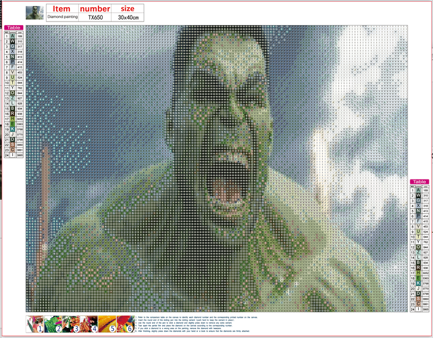Image resolution: width=433 pixels, height=338 pixels.
Task: Pick the black 'W' swatch in left legend
Action: coord(13,41)
